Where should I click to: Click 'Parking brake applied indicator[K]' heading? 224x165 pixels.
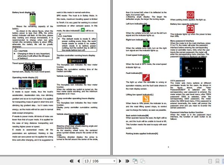142,133
